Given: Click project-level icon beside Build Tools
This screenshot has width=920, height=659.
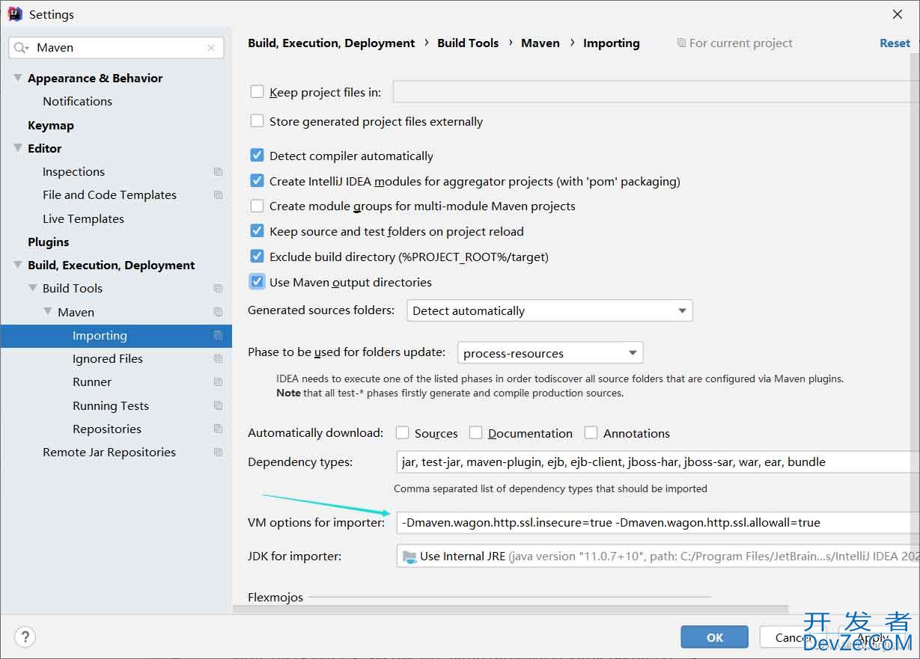Looking at the screenshot, I should (x=218, y=288).
